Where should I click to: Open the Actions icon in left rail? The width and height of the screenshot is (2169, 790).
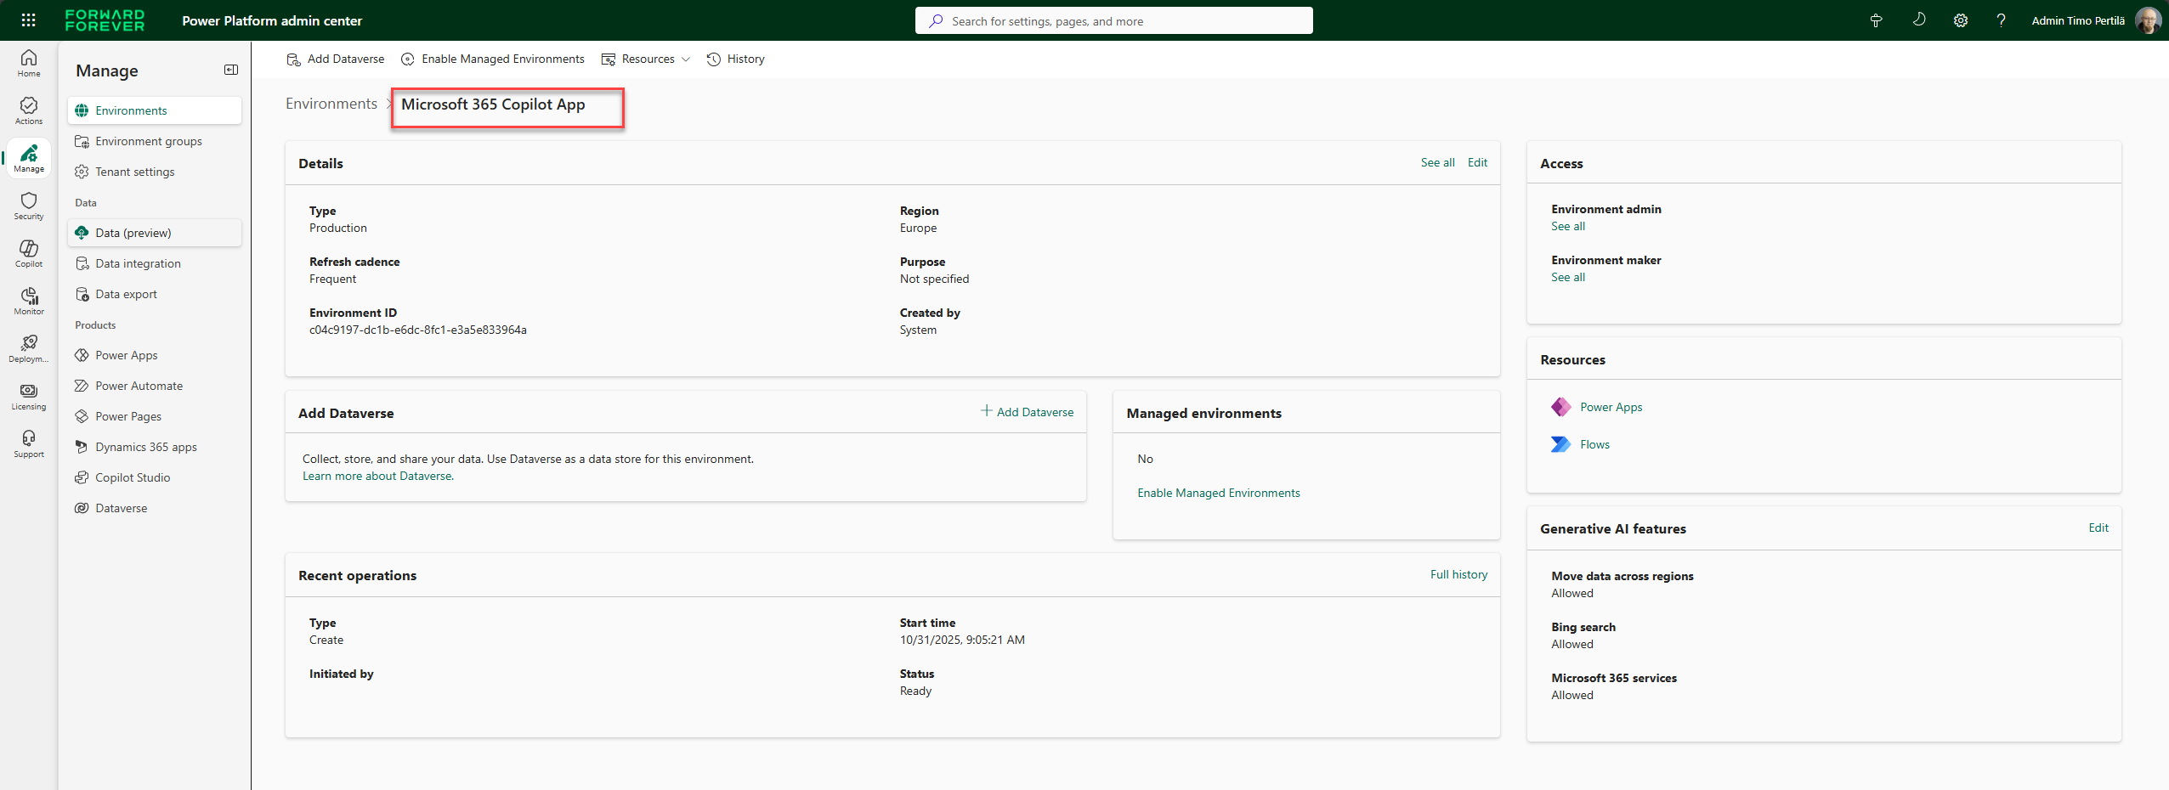coord(29,110)
